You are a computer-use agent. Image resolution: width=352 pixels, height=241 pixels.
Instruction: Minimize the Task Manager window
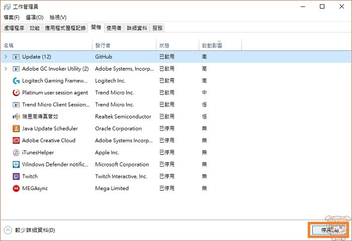point(303,7)
